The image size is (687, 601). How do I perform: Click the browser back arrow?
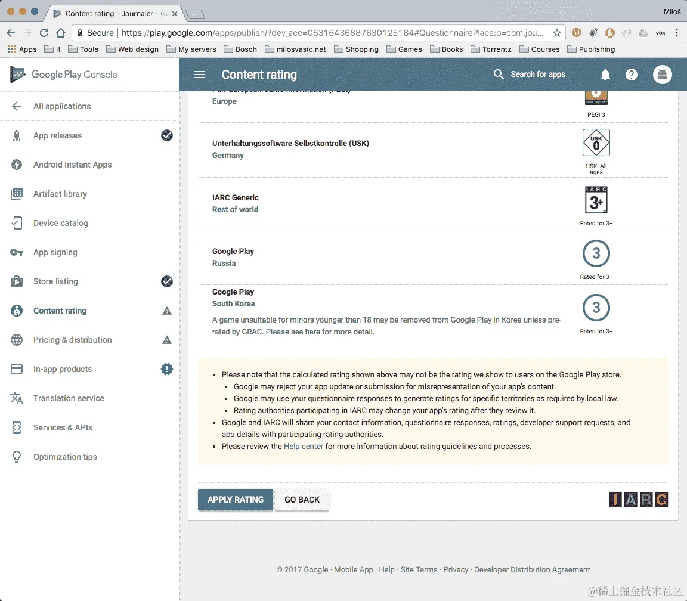click(x=11, y=33)
